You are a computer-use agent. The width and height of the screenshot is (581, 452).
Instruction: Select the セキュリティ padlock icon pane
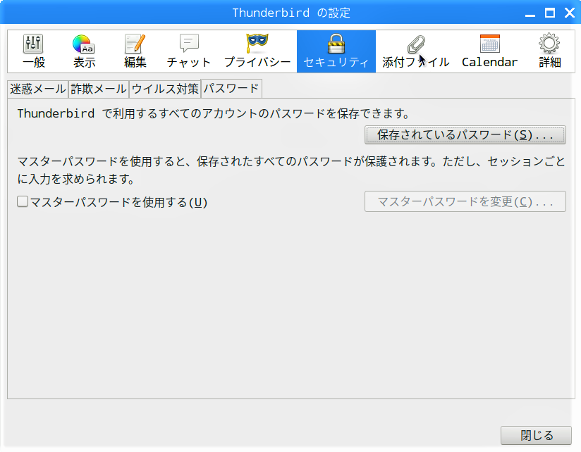(x=336, y=51)
